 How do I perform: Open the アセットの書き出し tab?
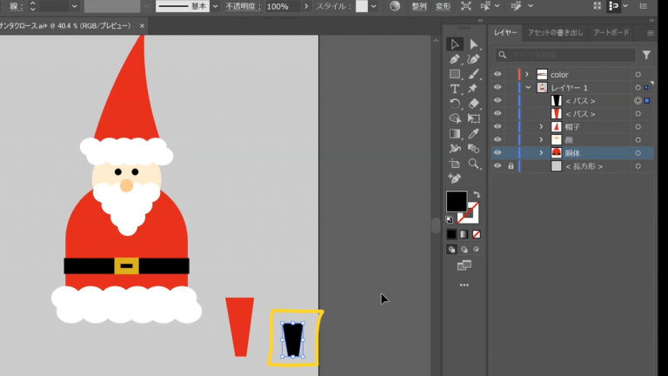(555, 32)
